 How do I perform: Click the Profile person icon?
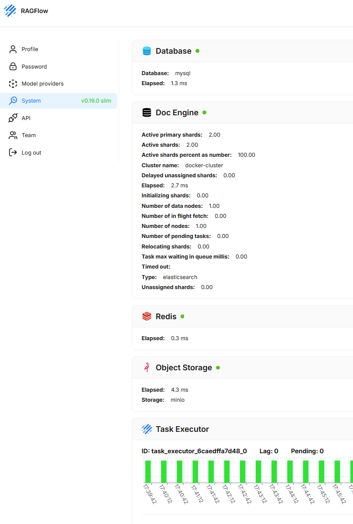click(x=13, y=49)
